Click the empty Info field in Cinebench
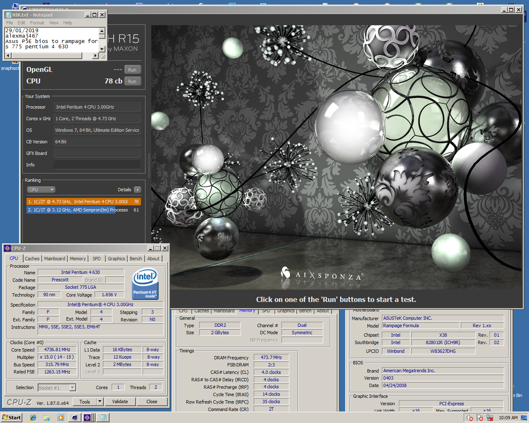This screenshot has width=529, height=423. point(97,165)
